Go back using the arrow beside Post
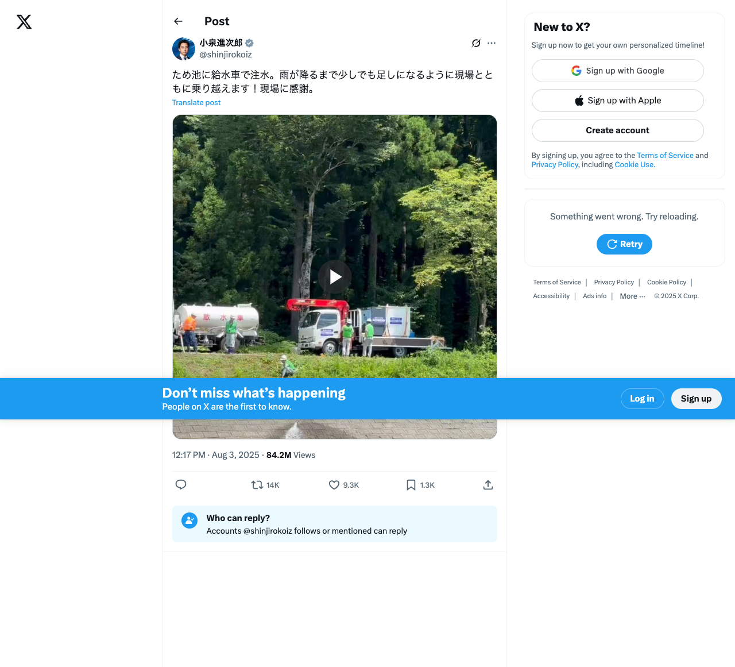This screenshot has height=667, width=735. (178, 21)
